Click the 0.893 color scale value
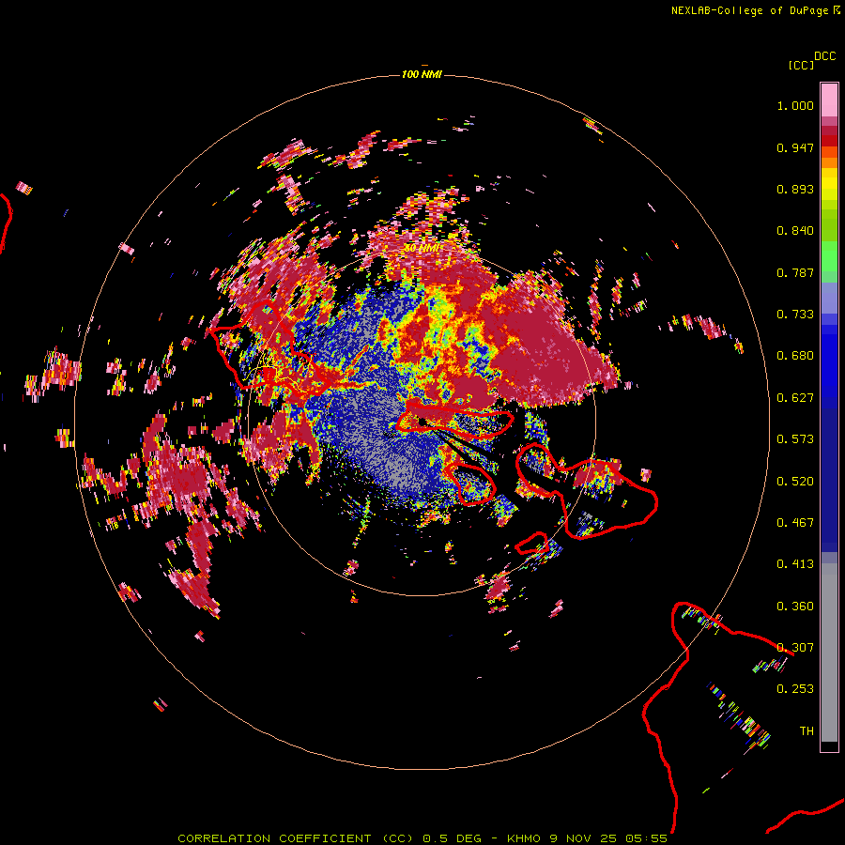 click(x=795, y=189)
